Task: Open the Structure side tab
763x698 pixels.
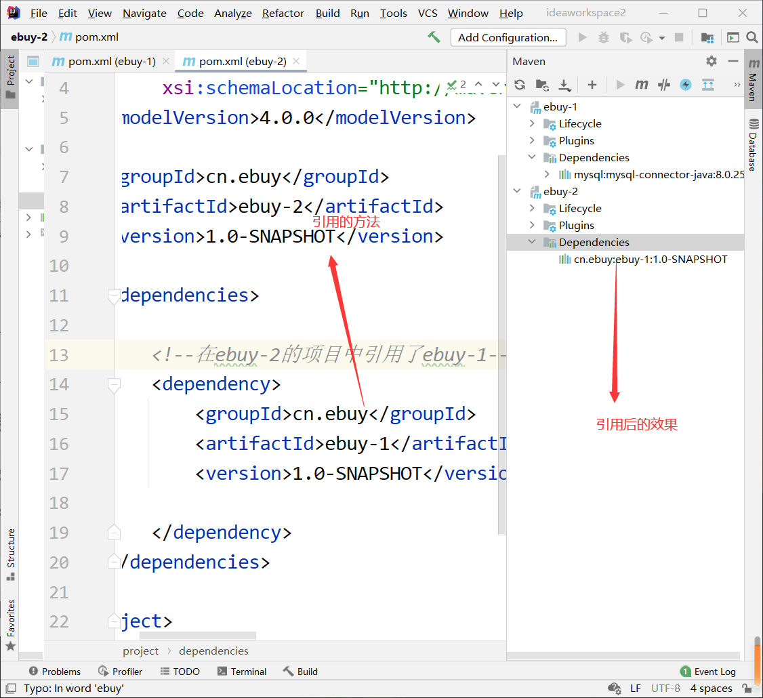Action: (x=10, y=554)
